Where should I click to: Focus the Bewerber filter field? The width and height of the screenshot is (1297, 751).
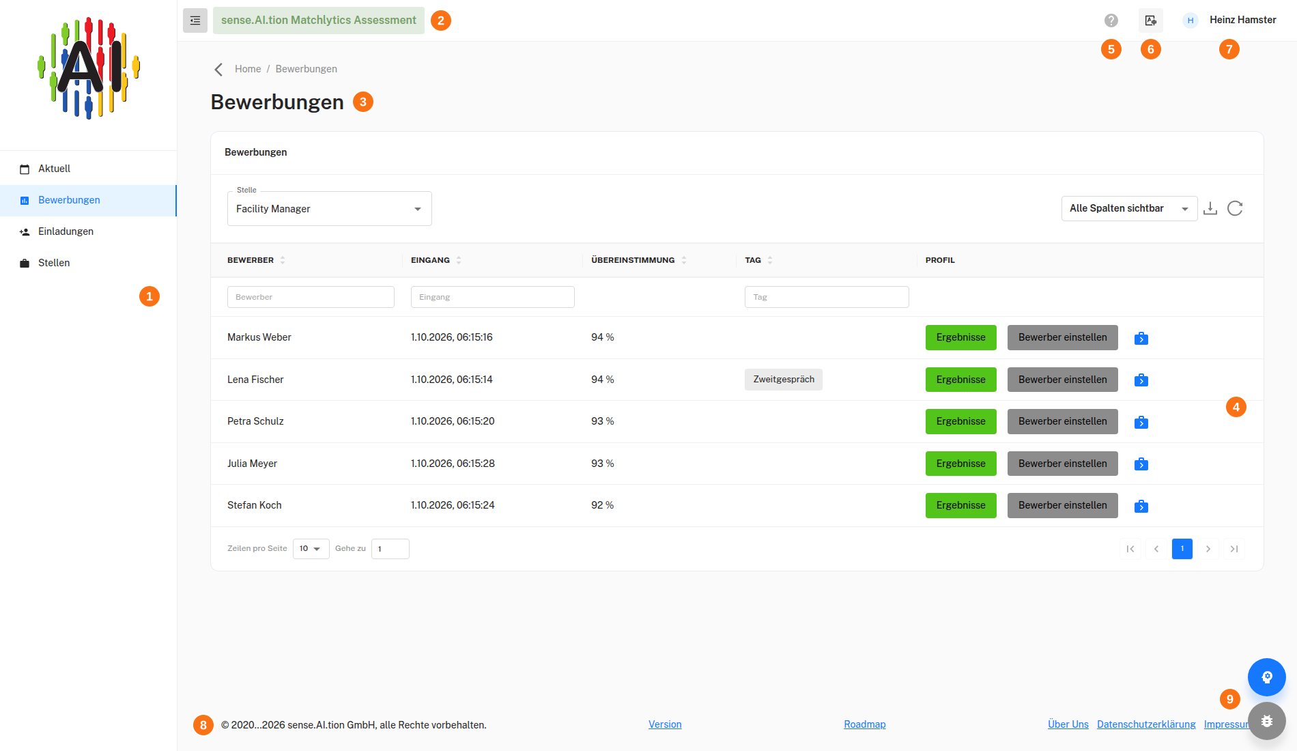pyautogui.click(x=311, y=297)
